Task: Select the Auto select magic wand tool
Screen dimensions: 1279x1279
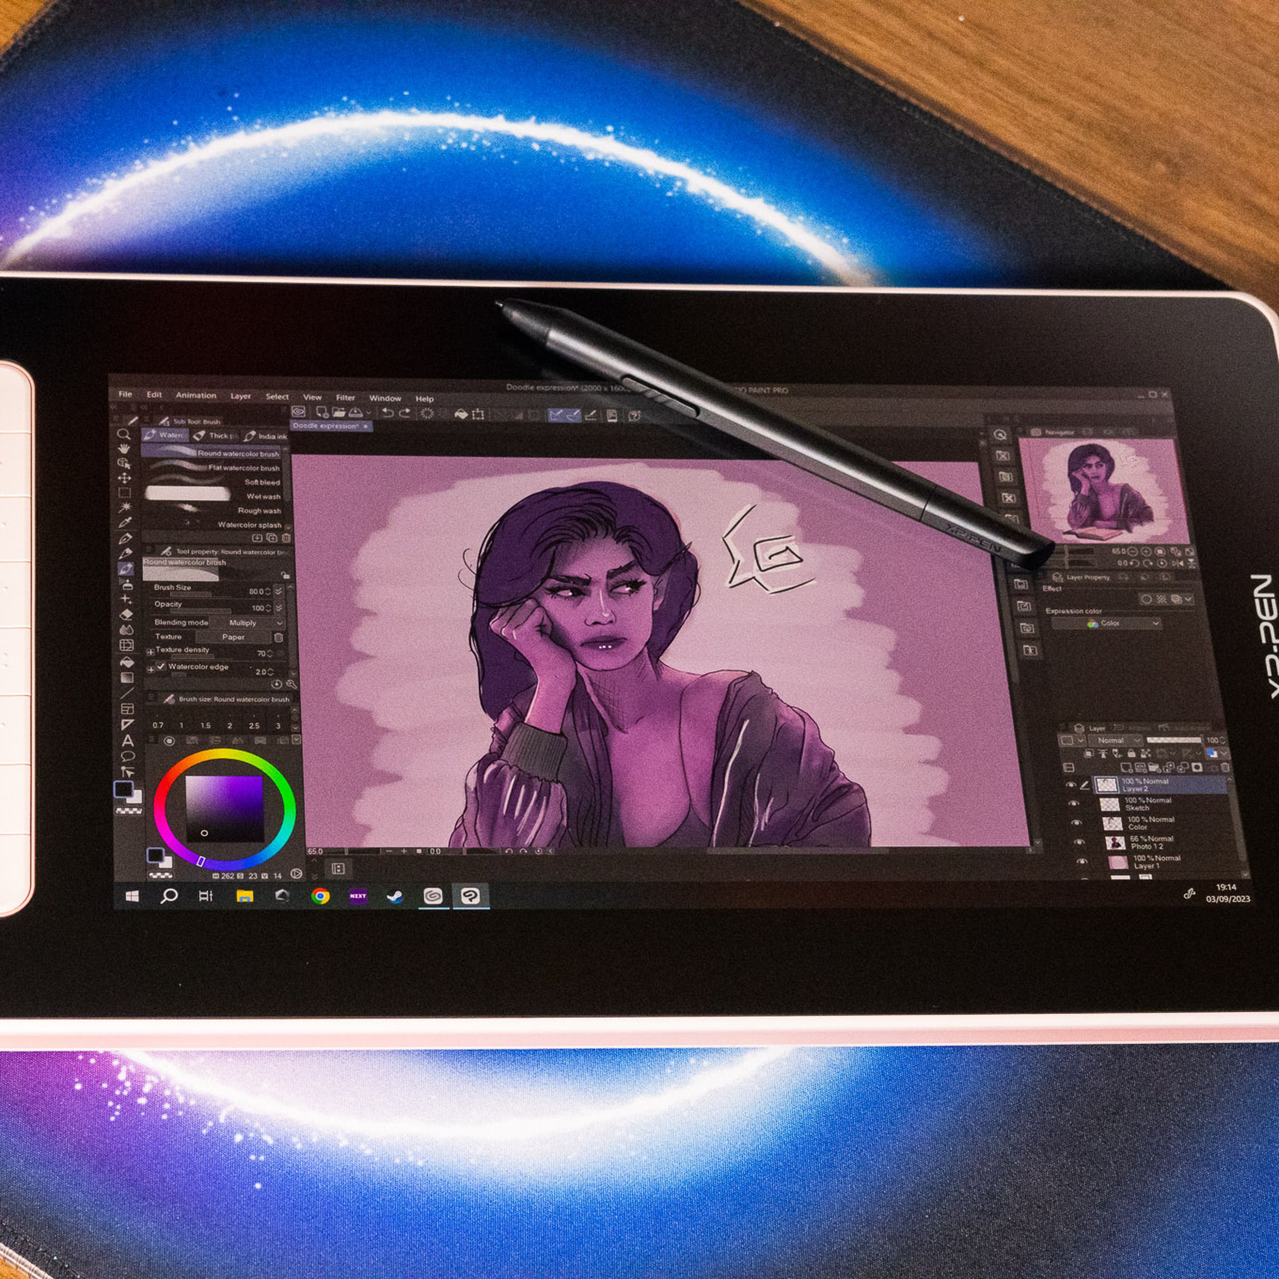Action: coord(125,507)
